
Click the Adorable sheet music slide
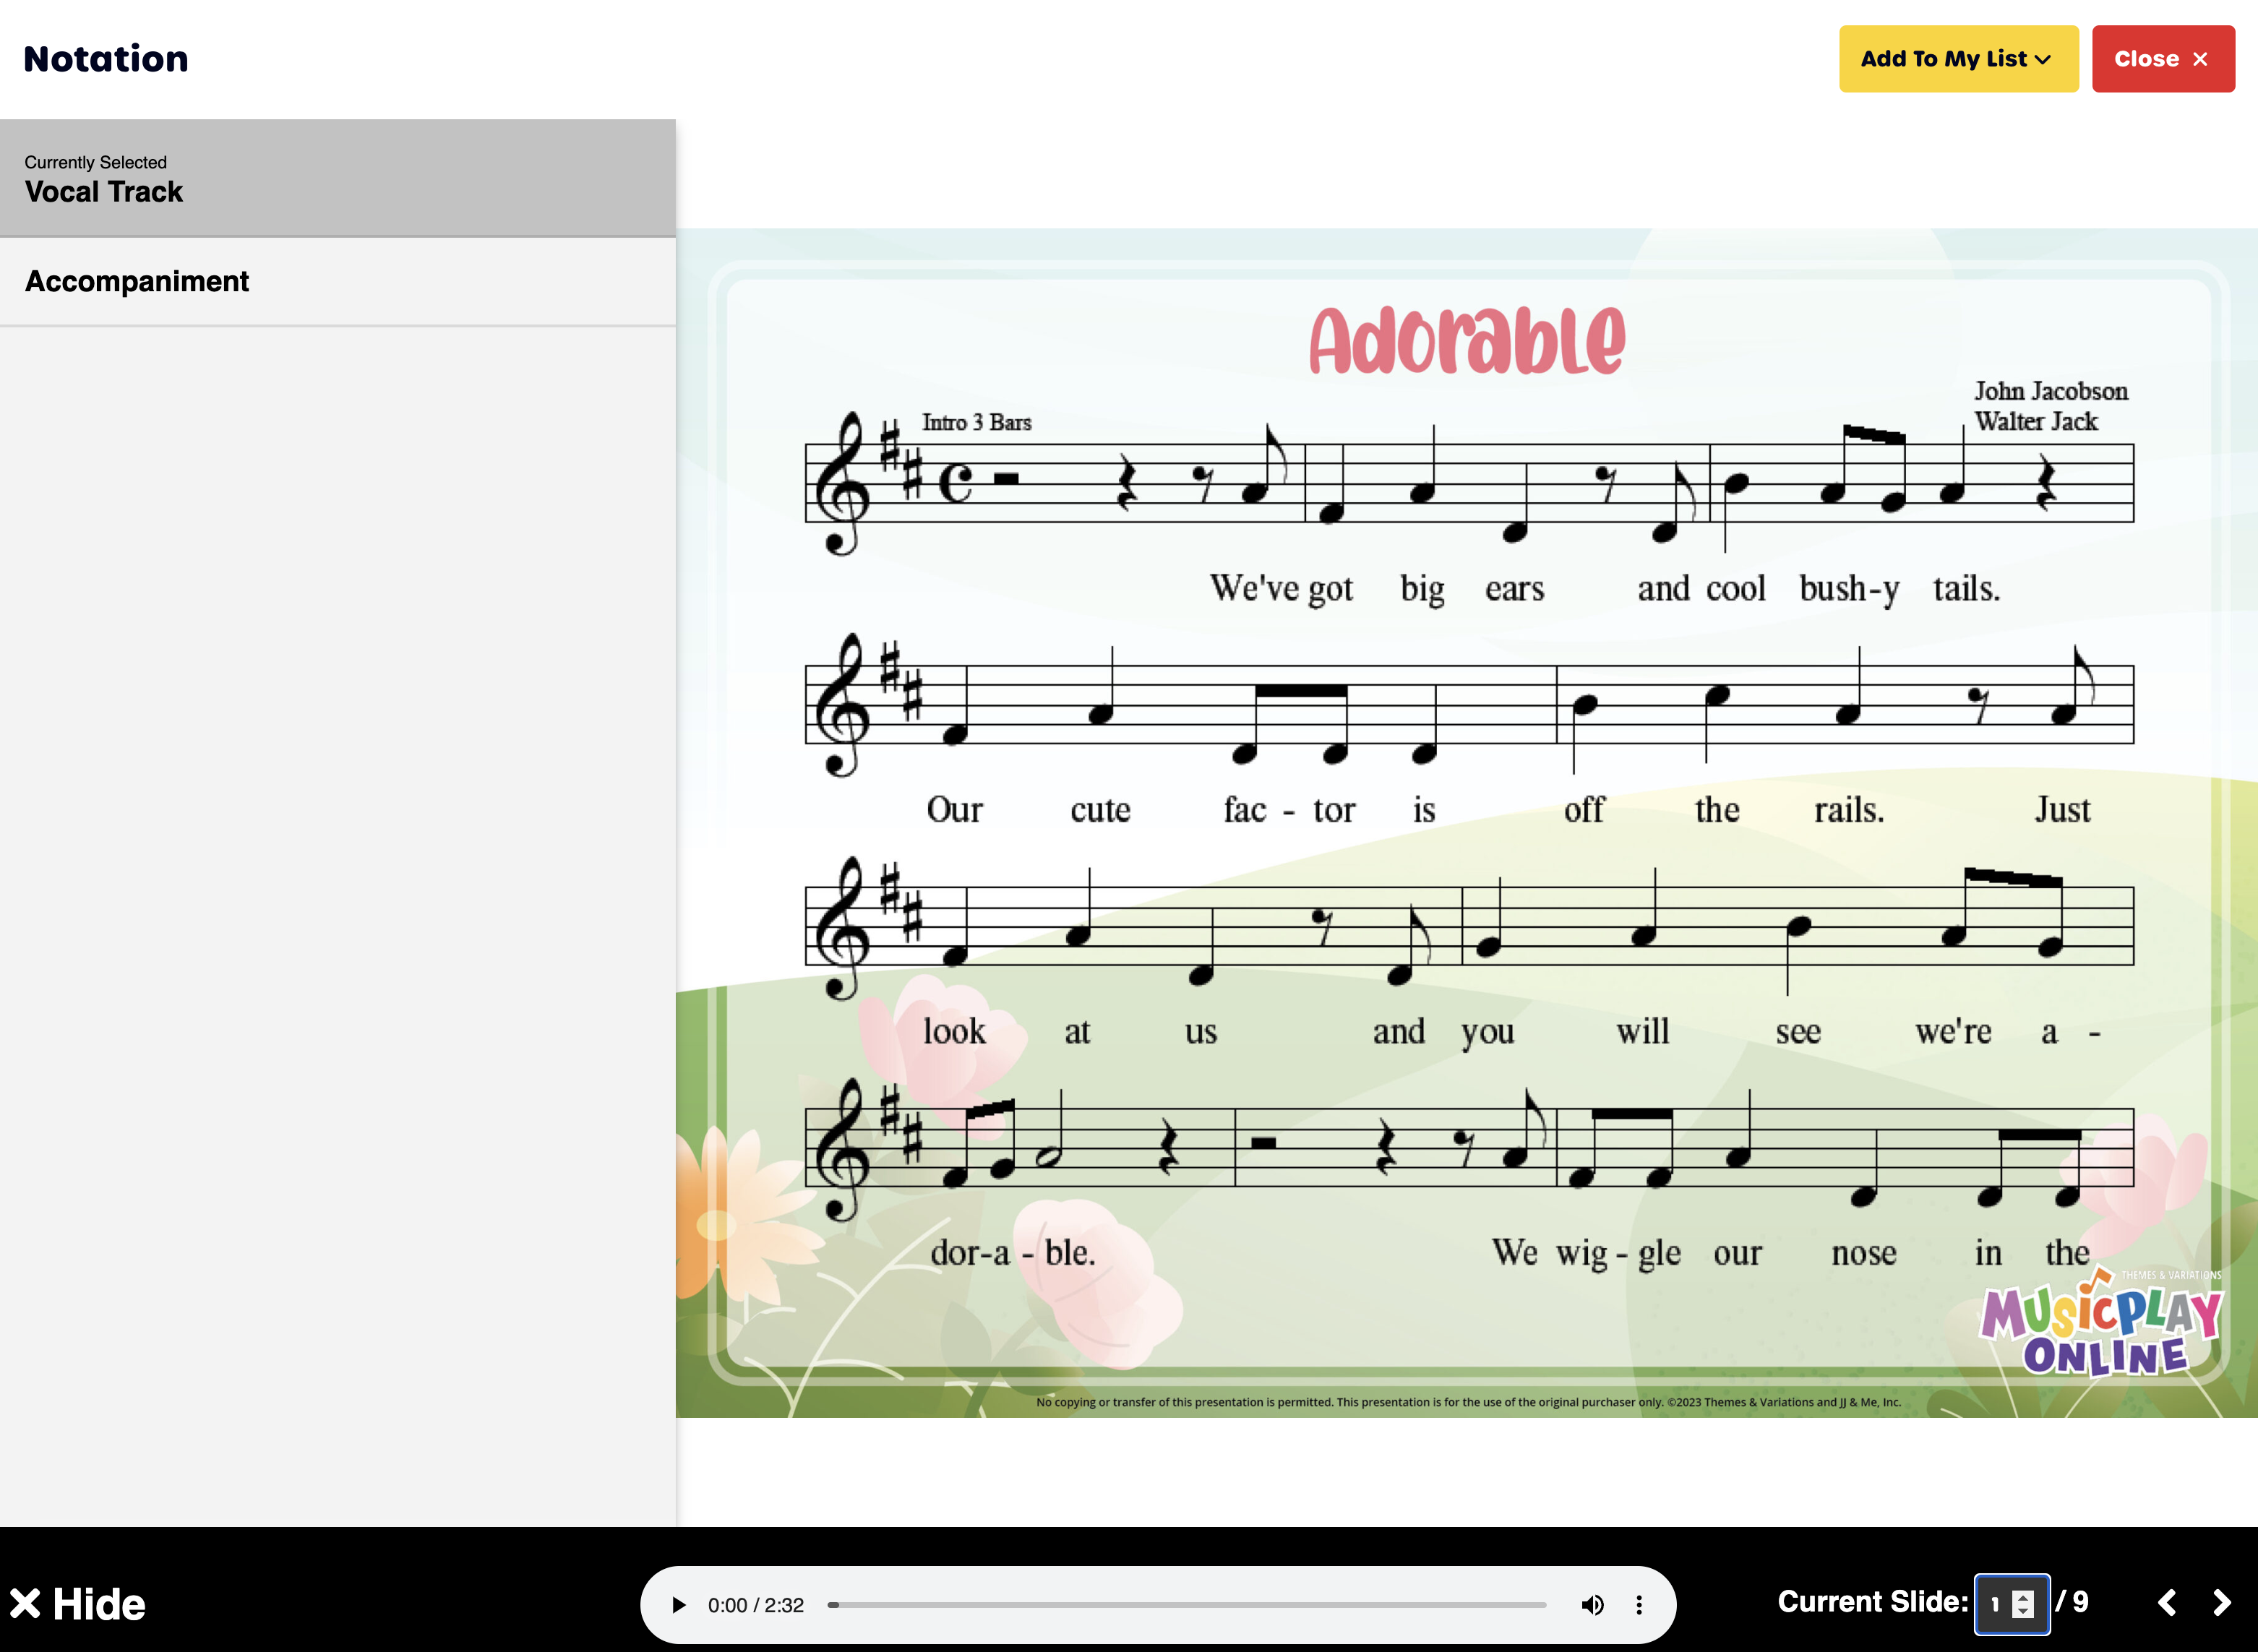[x=1467, y=822]
